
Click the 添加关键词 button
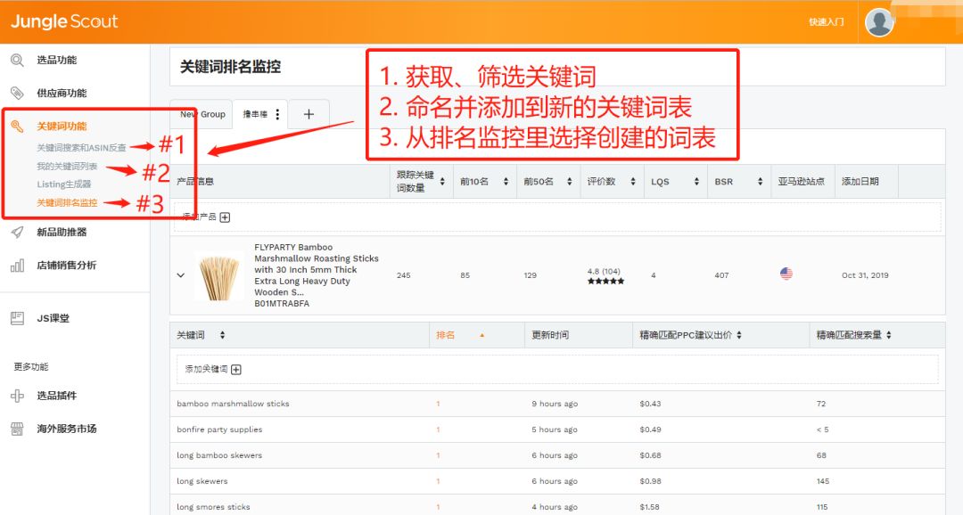pyautogui.click(x=212, y=370)
